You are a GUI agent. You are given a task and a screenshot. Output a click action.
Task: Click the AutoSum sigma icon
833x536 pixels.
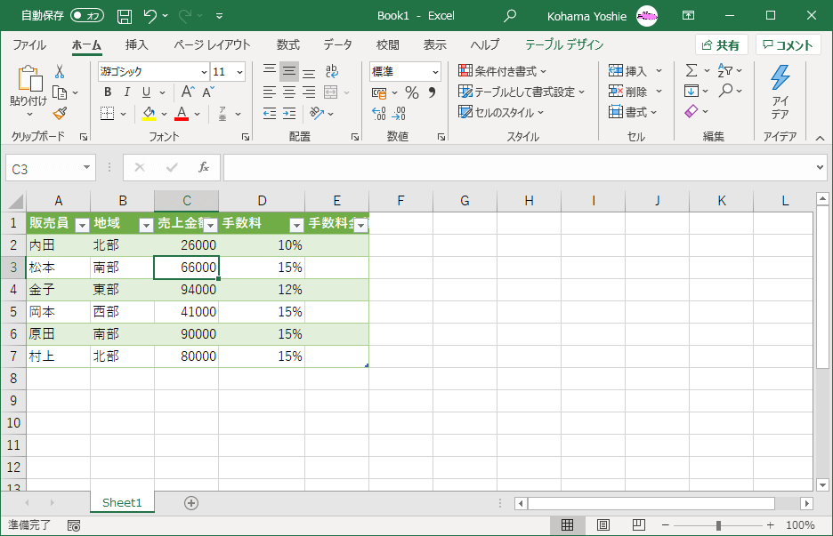coord(691,70)
